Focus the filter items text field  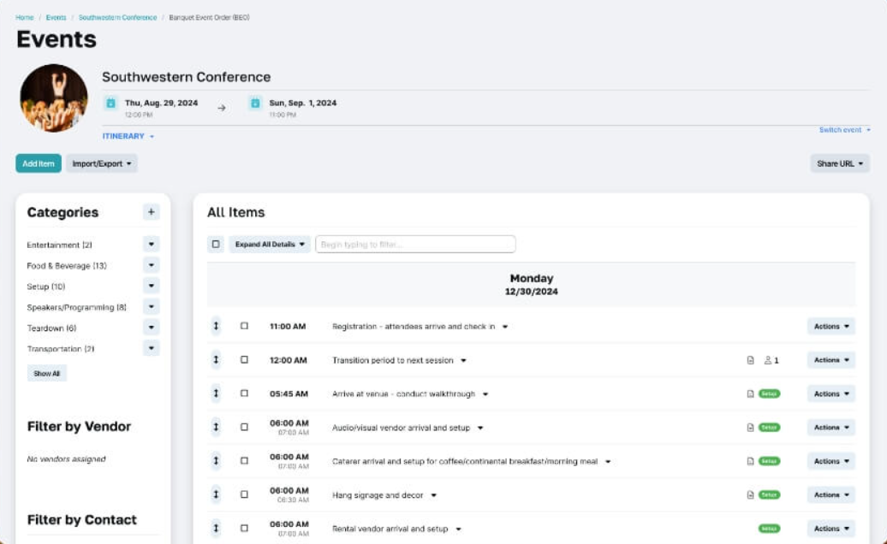pos(415,244)
